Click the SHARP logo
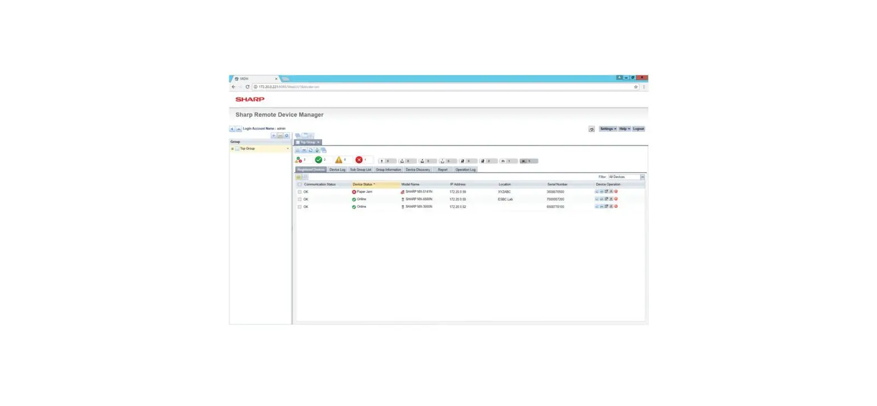Image resolution: width=877 pixels, height=406 pixels. (x=249, y=99)
